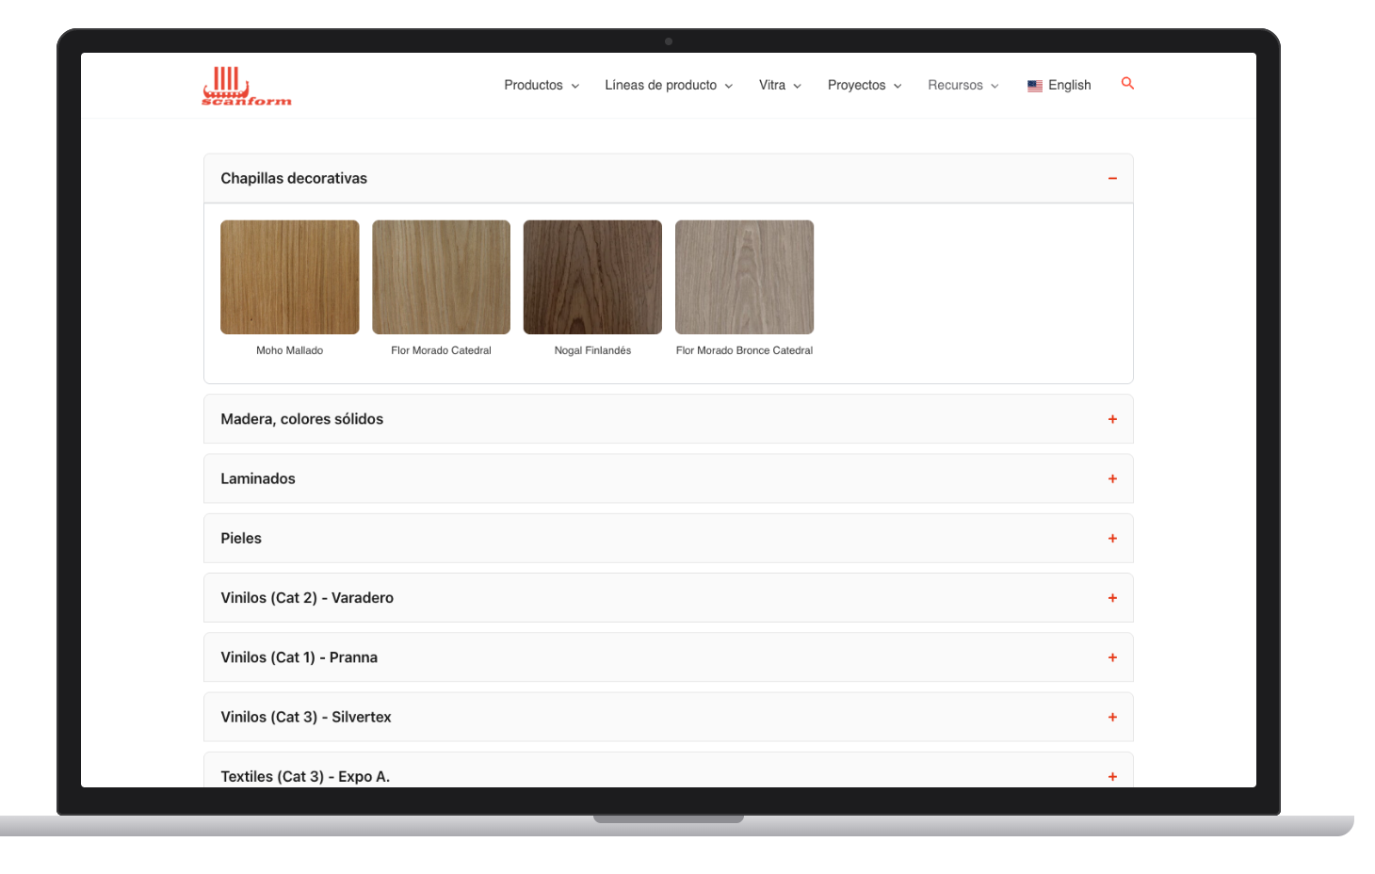The height and width of the screenshot is (874, 1375).
Task: Expand the Laminados section
Action: 669,478
